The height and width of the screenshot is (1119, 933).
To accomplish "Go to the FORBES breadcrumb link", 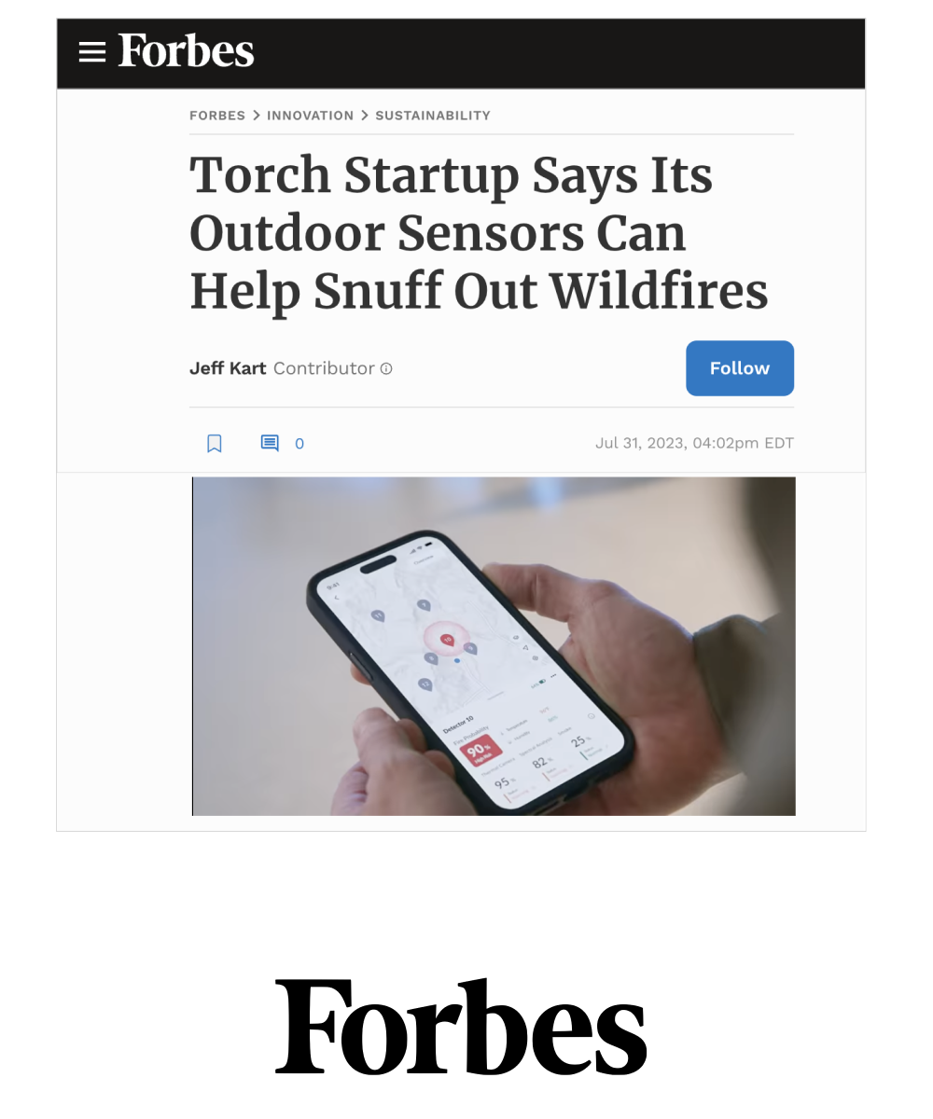I will coord(217,116).
